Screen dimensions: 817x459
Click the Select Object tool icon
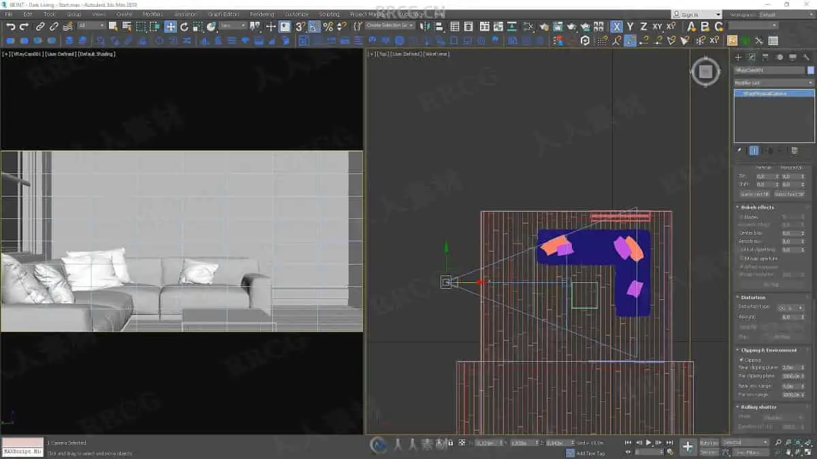(x=113, y=27)
